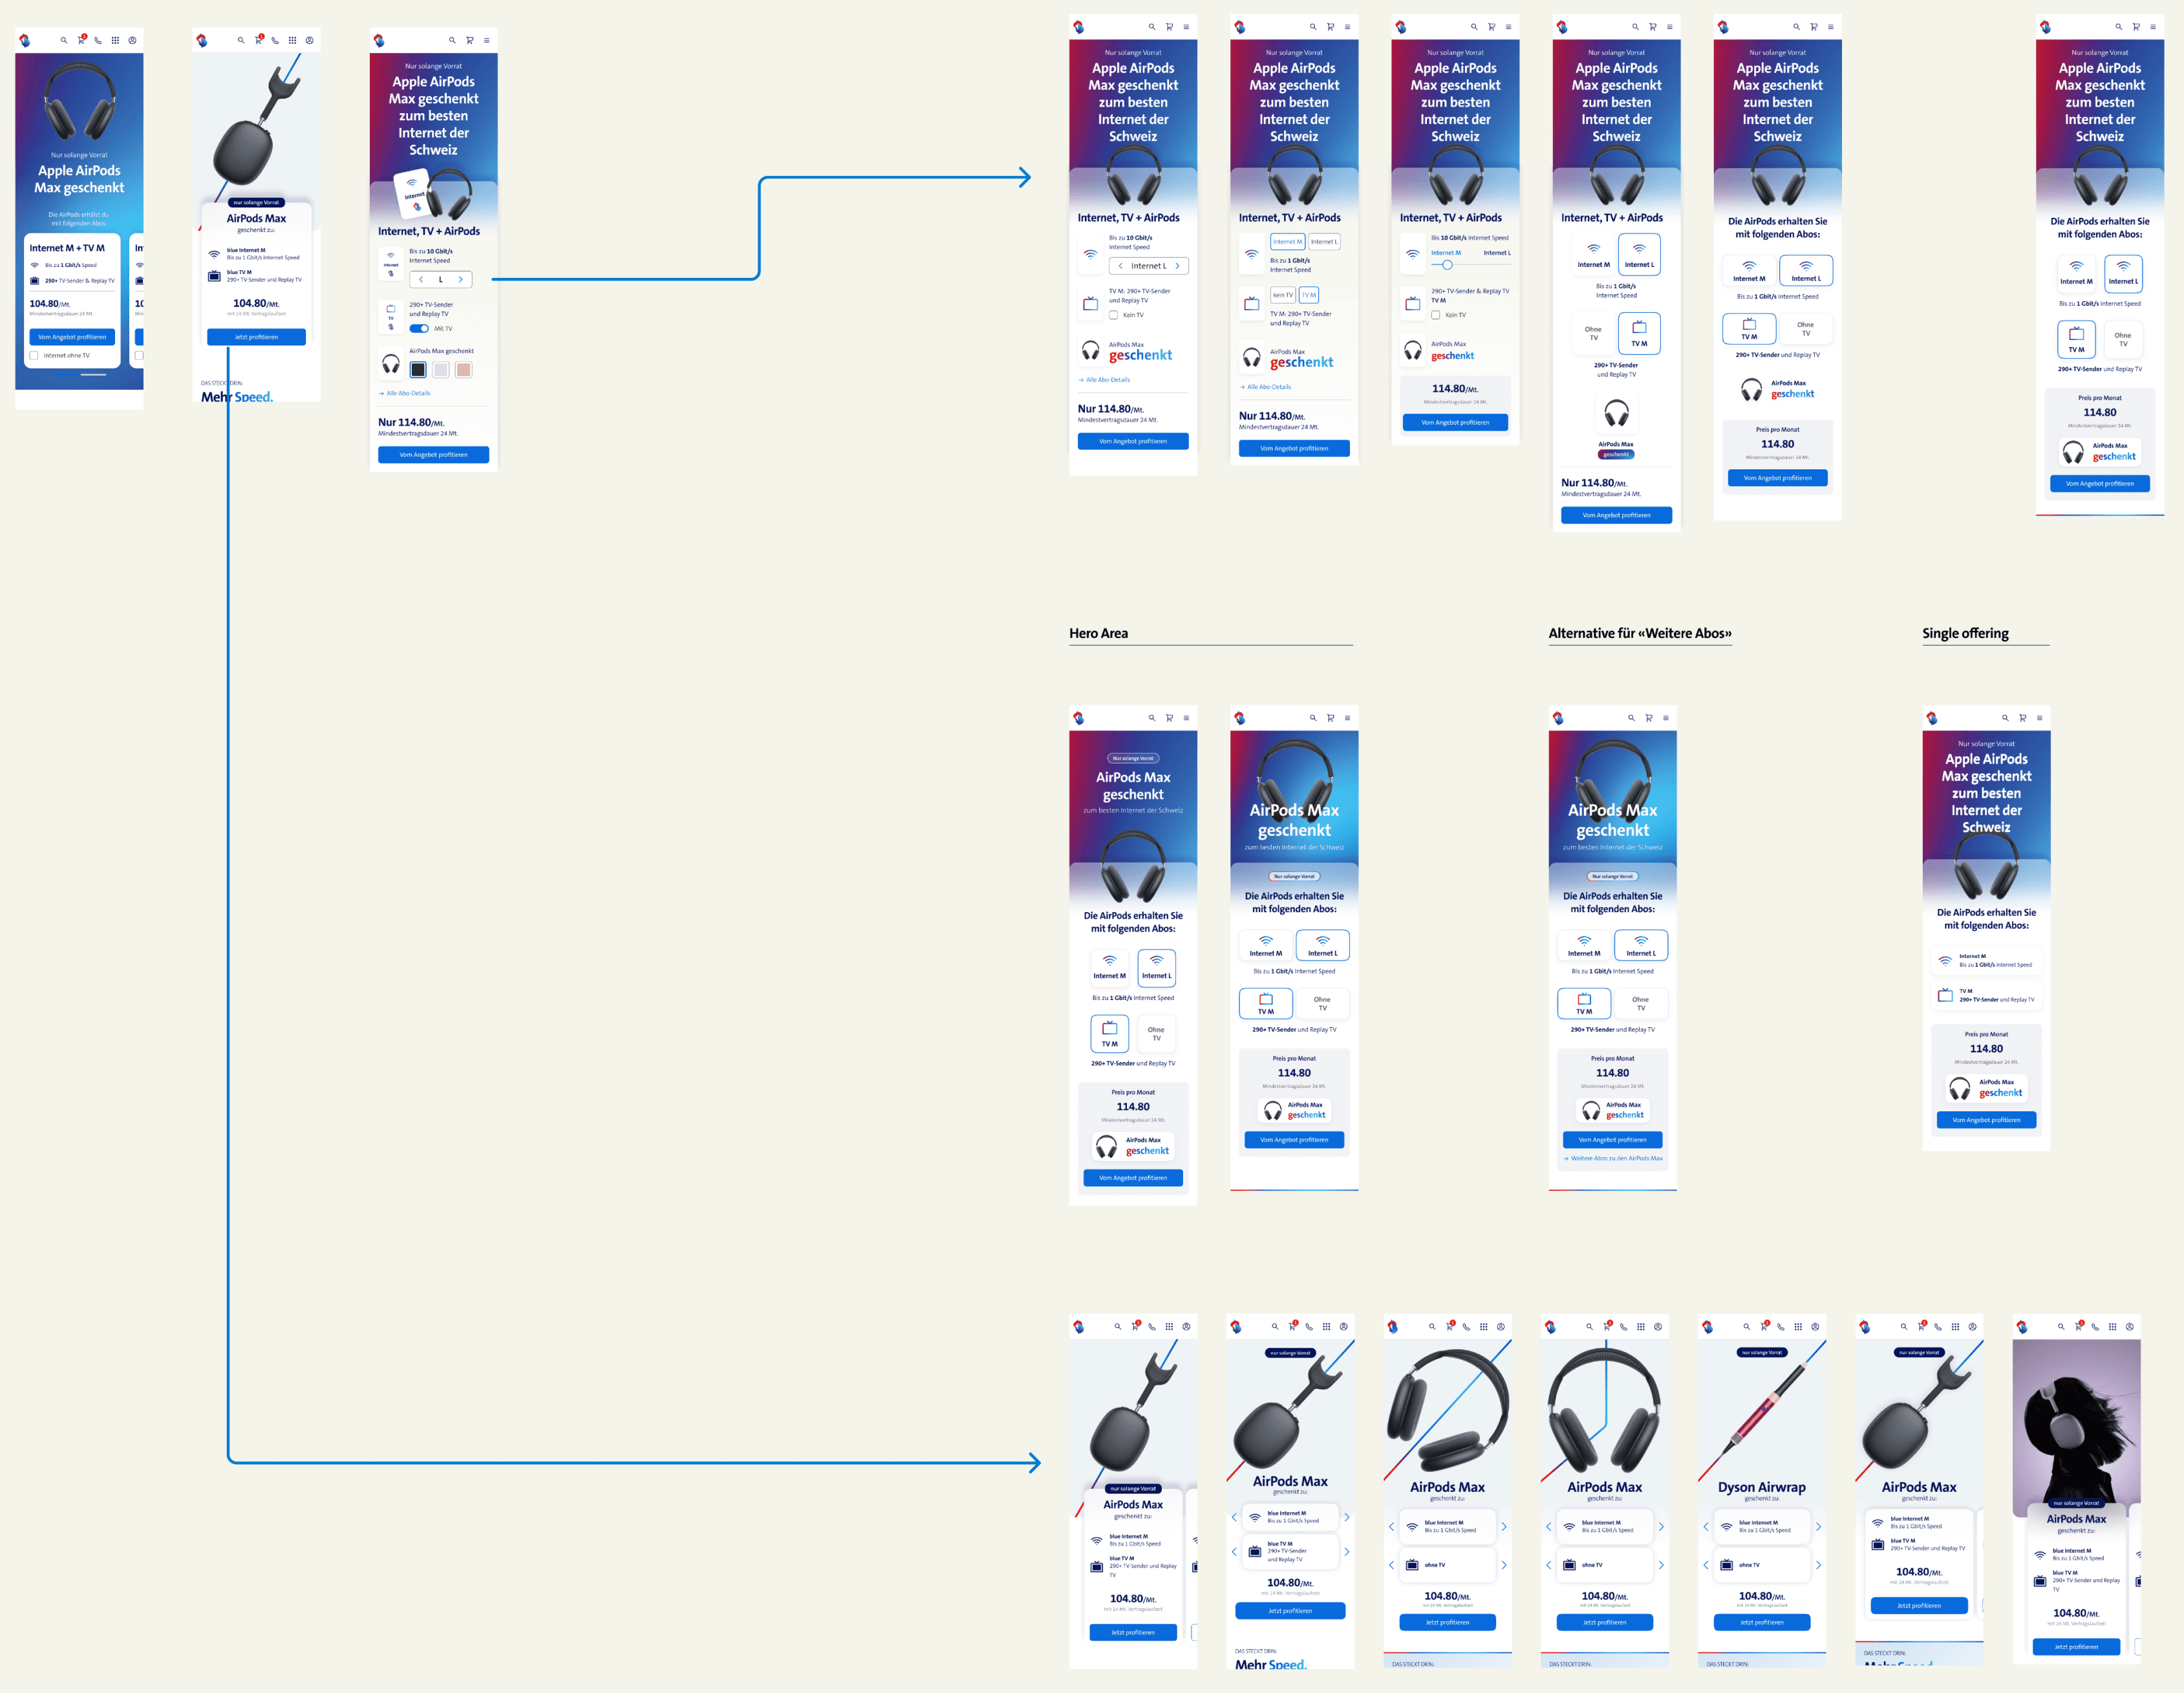Click Weitere Abos zu den AirPods Max link
Screen dimensions: 2184x1693
(1616, 1159)
